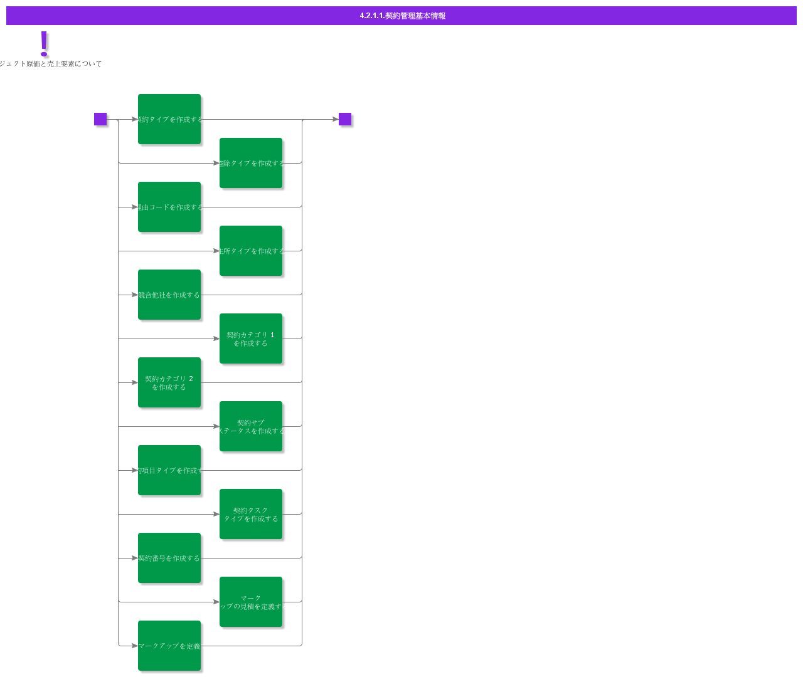This screenshot has width=803, height=677.
Task: Select 契約サブステータスを作成する box
Action: (251, 426)
